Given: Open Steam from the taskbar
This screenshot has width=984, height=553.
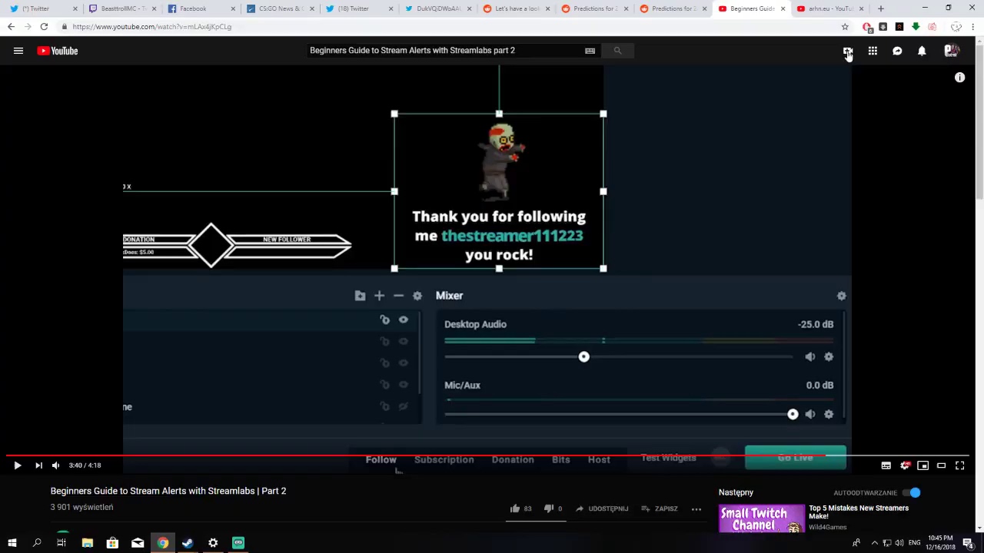Looking at the screenshot, I should 188,543.
